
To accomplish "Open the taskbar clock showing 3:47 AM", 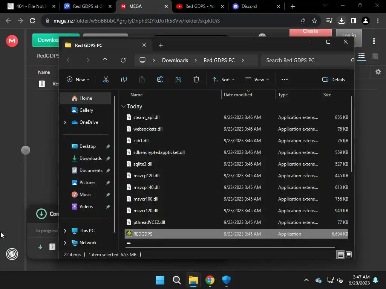I will coord(359,280).
